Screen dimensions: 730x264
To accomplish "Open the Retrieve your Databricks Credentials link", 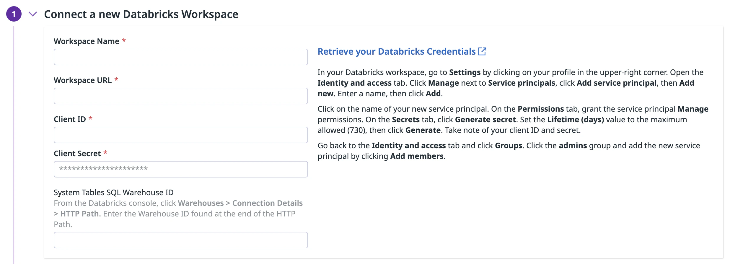I will coord(396,52).
